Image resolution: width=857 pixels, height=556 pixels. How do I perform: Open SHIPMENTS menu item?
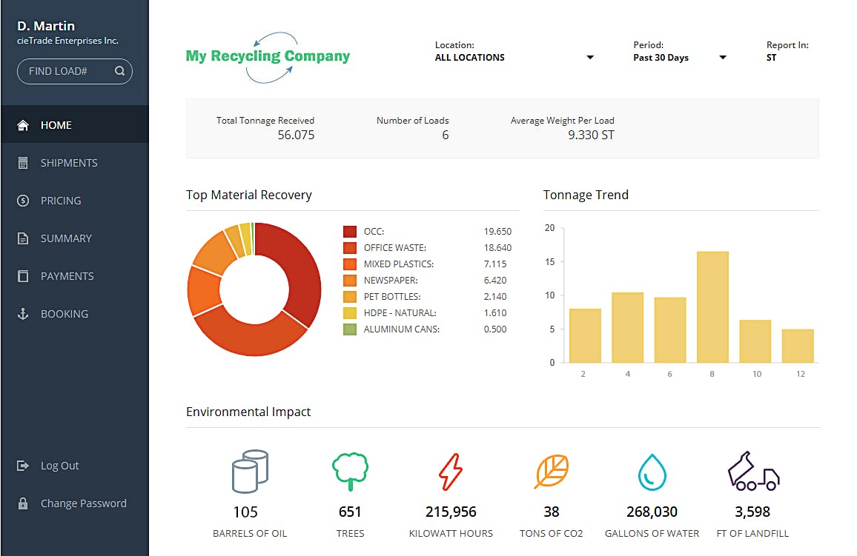[75, 163]
